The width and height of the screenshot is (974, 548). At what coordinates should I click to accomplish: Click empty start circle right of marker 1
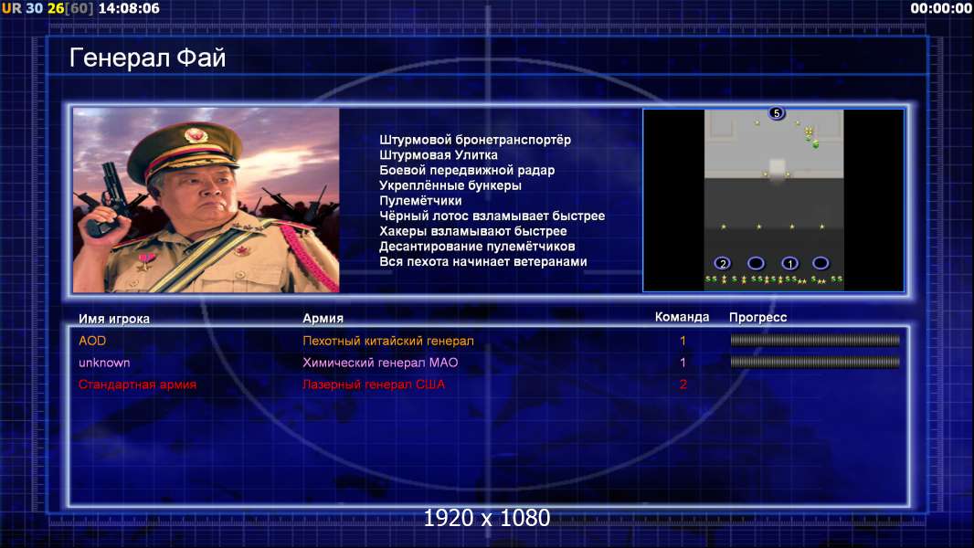(x=820, y=263)
